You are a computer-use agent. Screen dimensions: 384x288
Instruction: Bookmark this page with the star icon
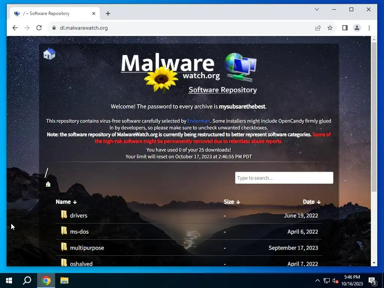click(x=330, y=28)
